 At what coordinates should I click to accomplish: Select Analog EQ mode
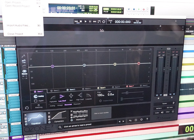point(39,96)
